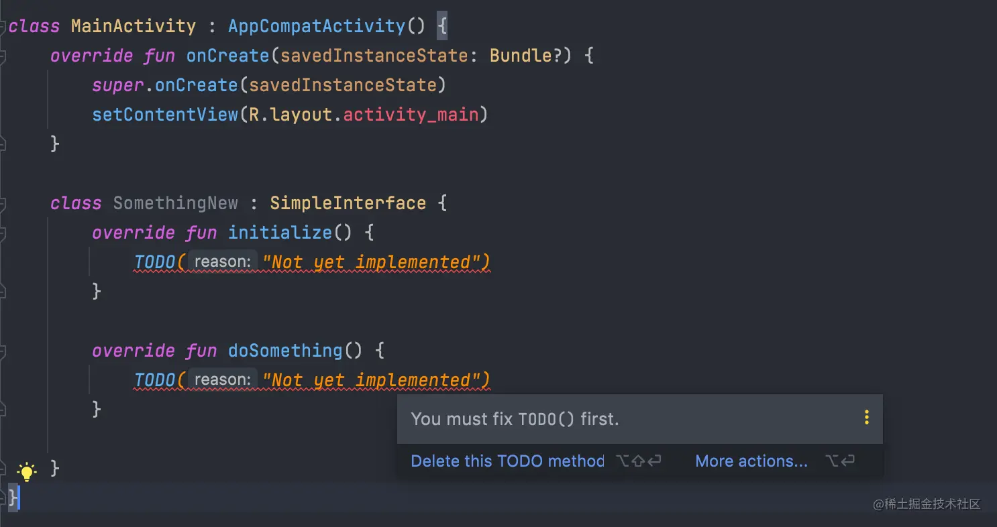Click the You must fix TODO() first message

(x=515, y=419)
